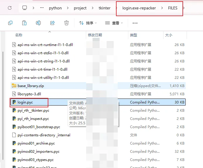Viewport: 203px width, 168px height.
Task: Click the refresh icon in address bar
Action: 10,8
